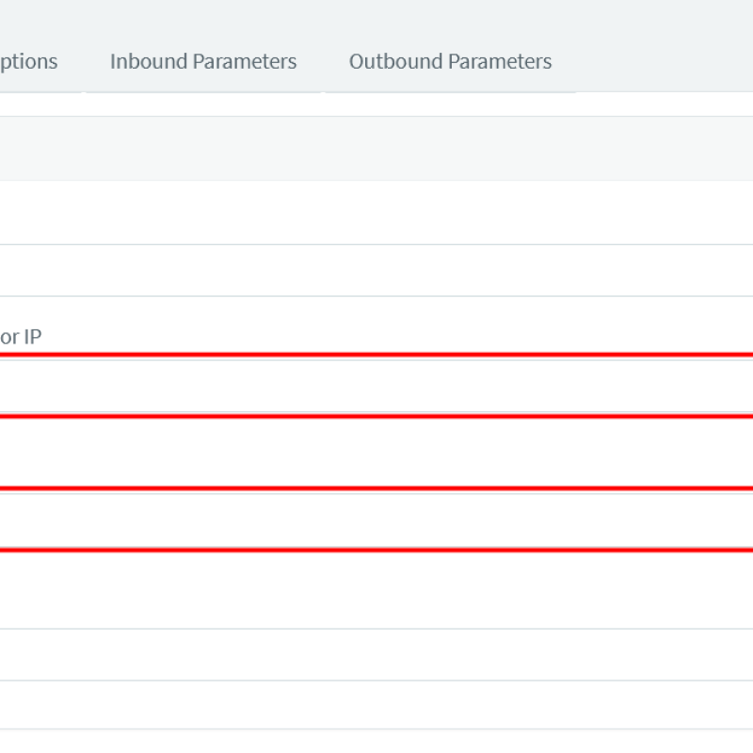Click second row below the last red-outlined row
The width and height of the screenshot is (753, 753).
[x=376, y=654]
